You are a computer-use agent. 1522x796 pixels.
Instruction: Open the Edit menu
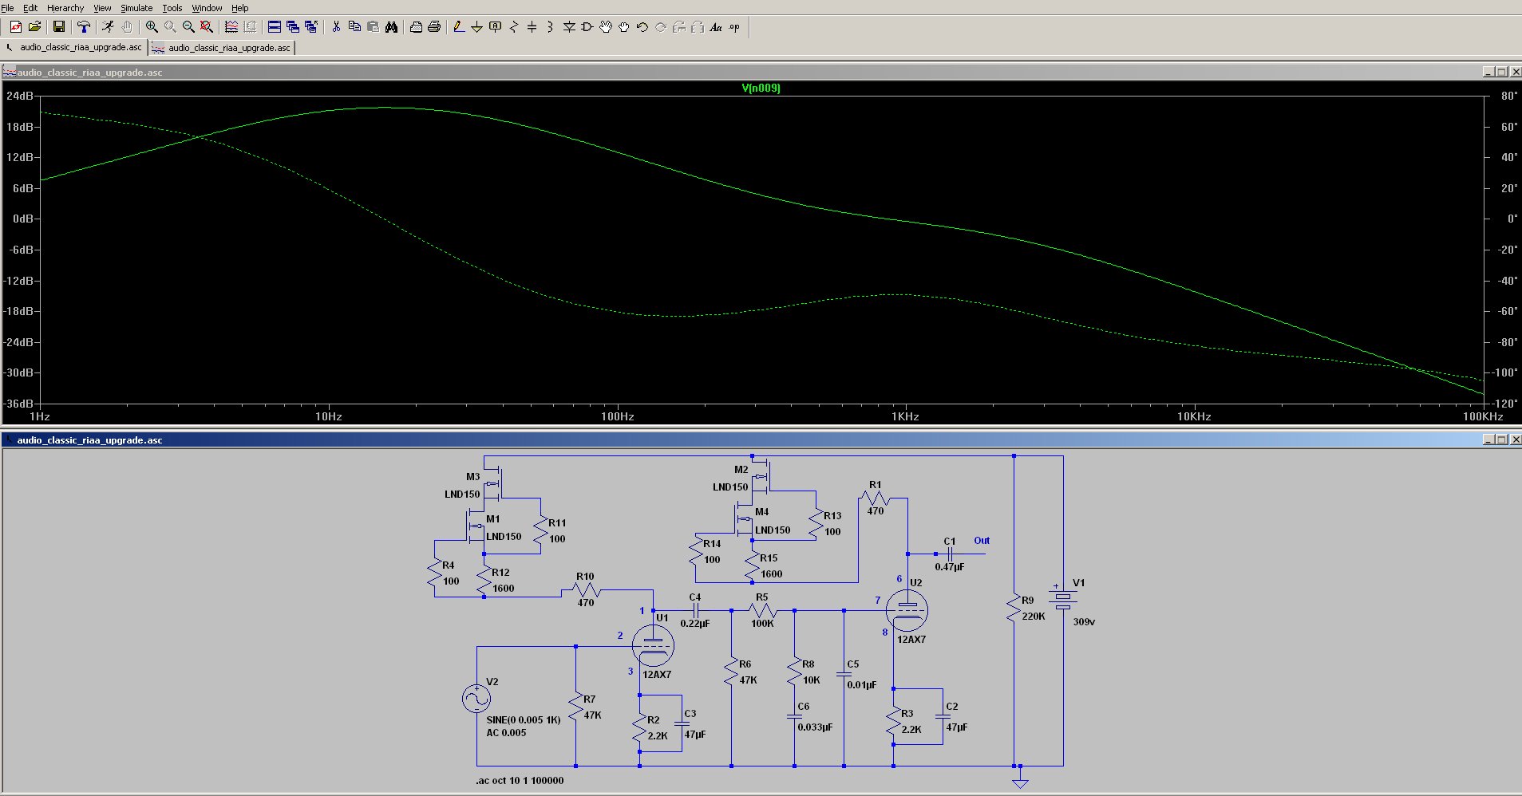point(30,8)
